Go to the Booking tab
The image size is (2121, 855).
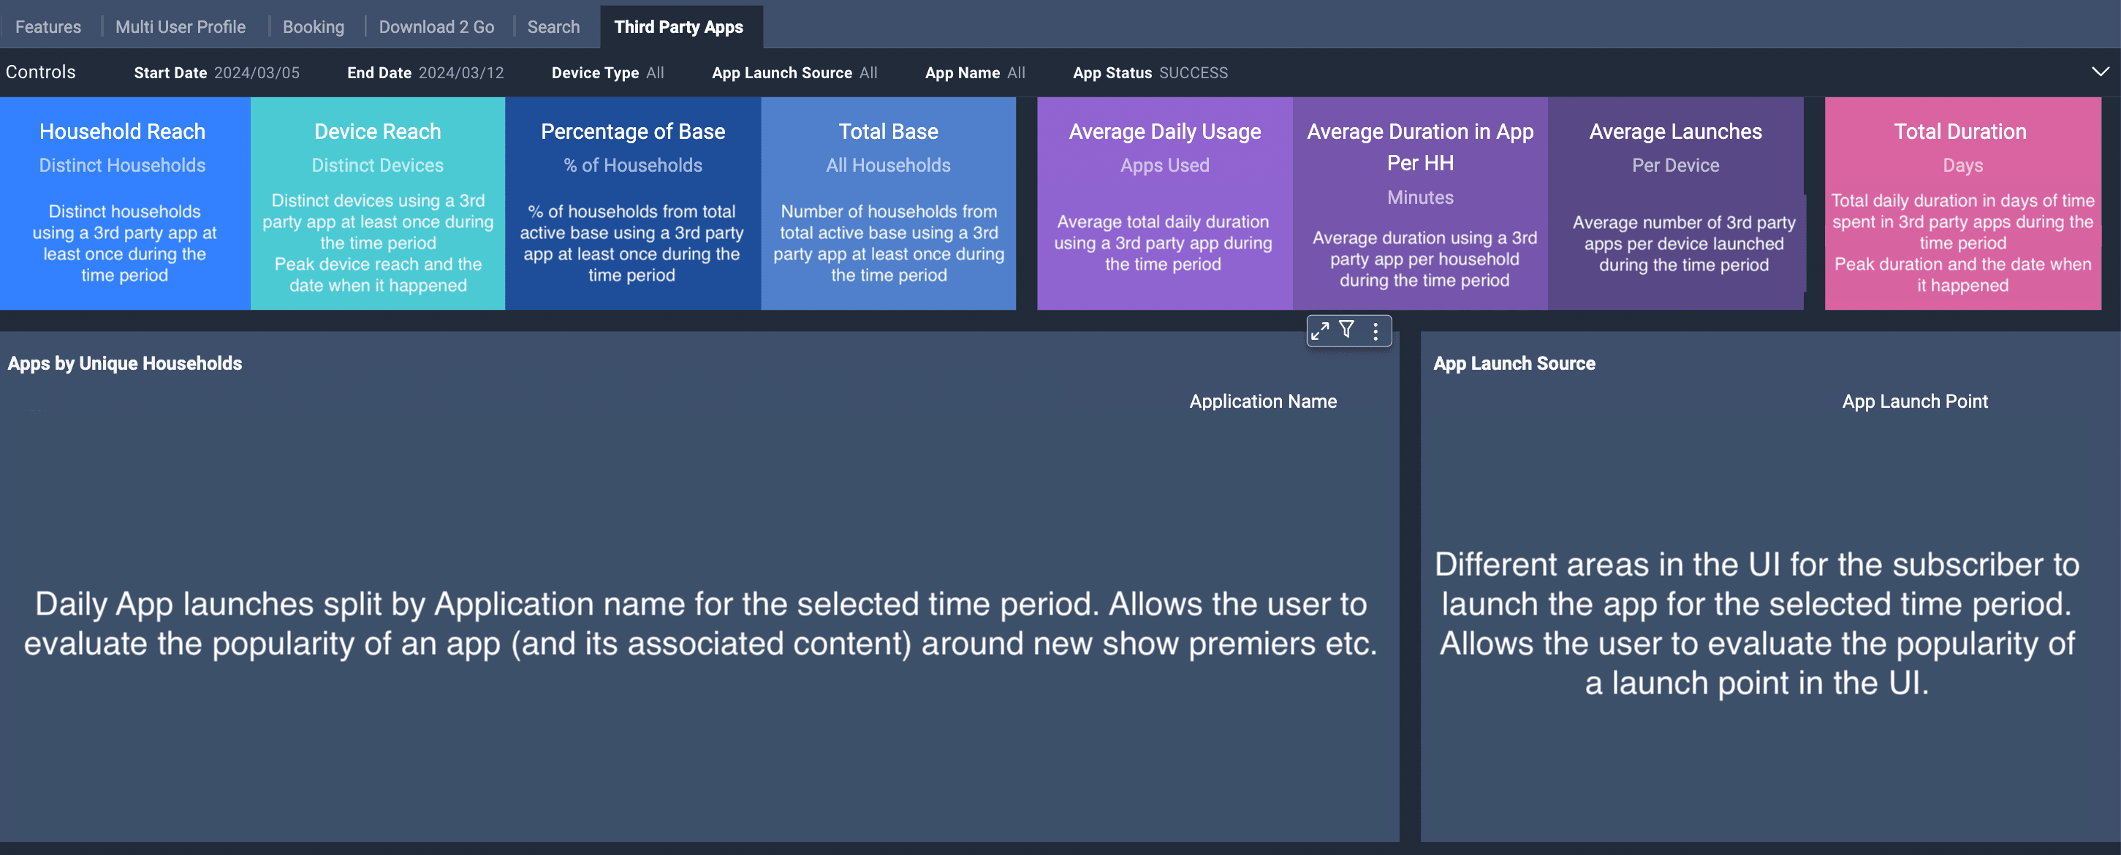pyautogui.click(x=313, y=26)
